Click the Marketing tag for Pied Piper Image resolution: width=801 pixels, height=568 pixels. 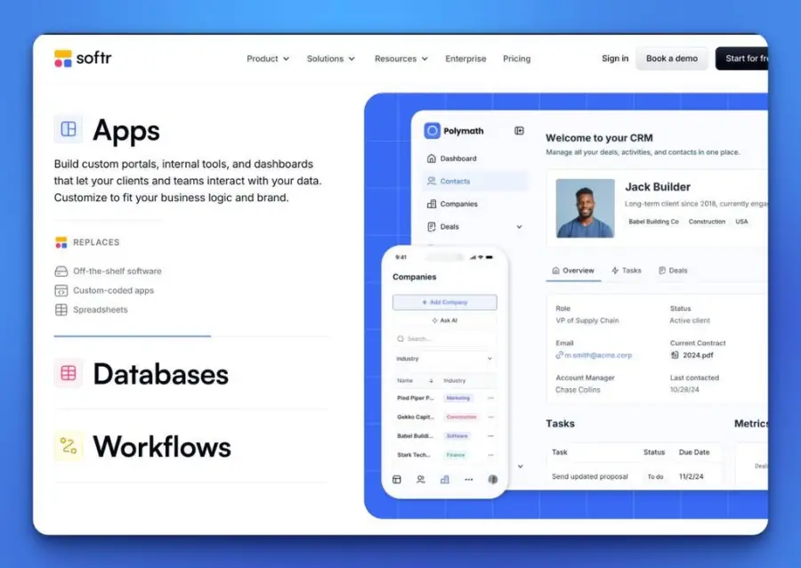click(457, 398)
